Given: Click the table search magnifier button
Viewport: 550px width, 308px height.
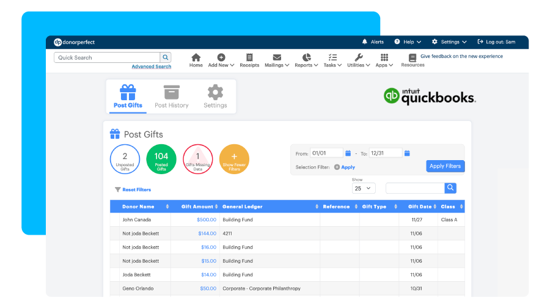Looking at the screenshot, I should click(450, 188).
